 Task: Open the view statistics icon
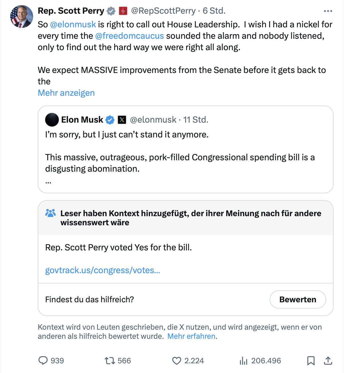point(243,361)
